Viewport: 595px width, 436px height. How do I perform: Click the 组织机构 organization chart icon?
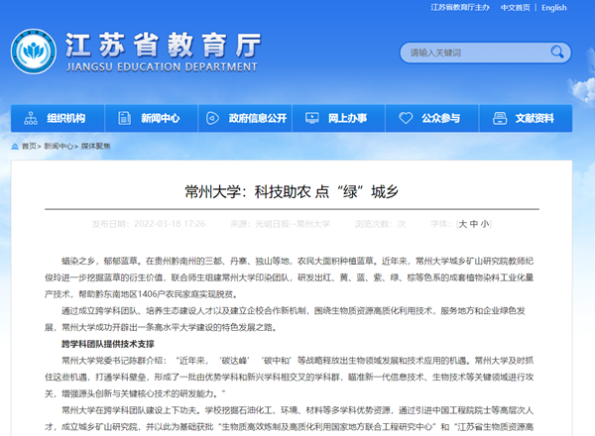[32, 118]
